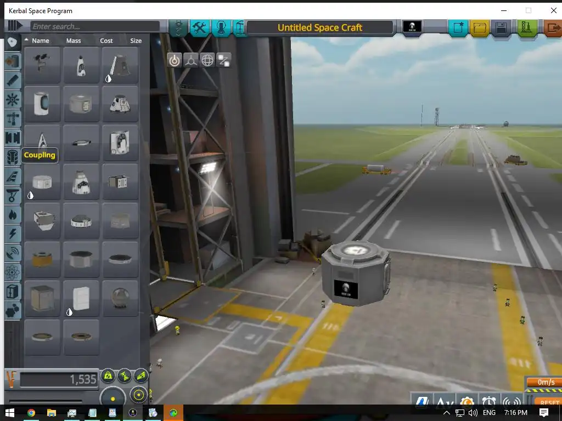This screenshot has height=421, width=562.
Task: Edit the Untitled Space Craft name
Action: pos(320,27)
